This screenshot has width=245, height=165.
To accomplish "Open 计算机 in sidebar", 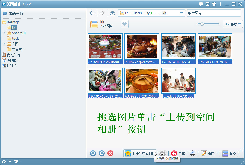I will pyautogui.click(x=9, y=66).
